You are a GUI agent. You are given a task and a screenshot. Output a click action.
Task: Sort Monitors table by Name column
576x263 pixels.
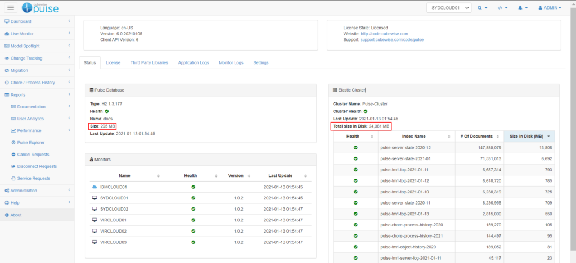[124, 175]
